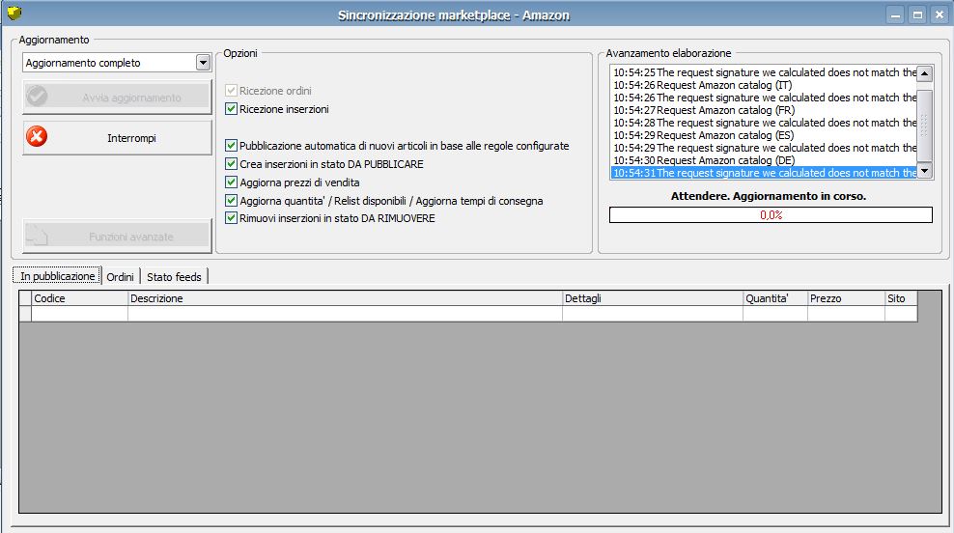
Task: Click the empty Descrizione cell in first row
Action: click(345, 314)
